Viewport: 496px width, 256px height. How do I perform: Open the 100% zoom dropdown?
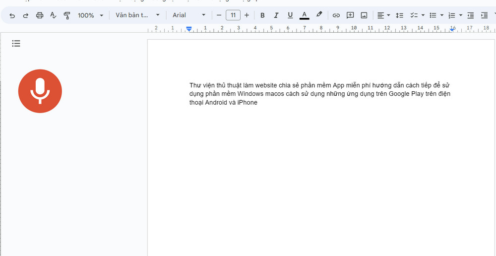click(x=90, y=15)
